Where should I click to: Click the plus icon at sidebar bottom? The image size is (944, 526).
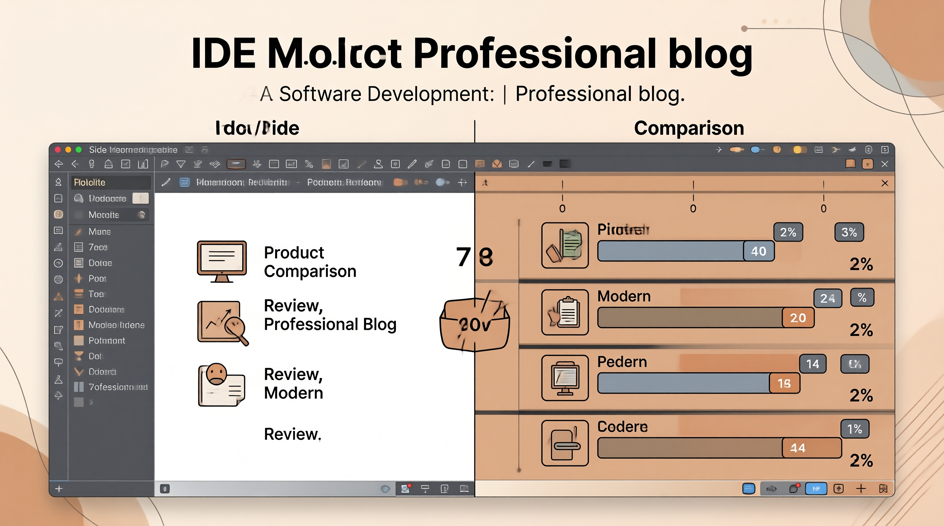59,489
